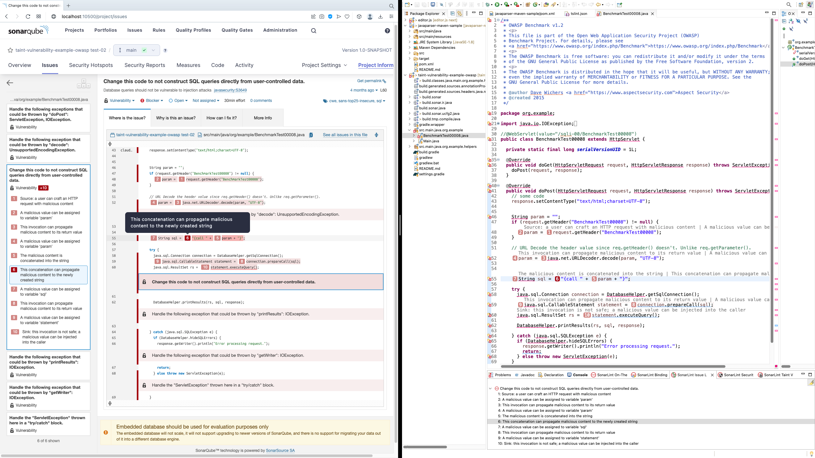Click Collapse All in Package Explorer
This screenshot has height=458, width=815.
[452, 14]
